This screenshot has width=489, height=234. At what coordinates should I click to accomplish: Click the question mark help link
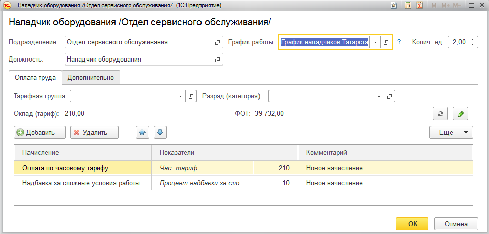click(x=399, y=42)
